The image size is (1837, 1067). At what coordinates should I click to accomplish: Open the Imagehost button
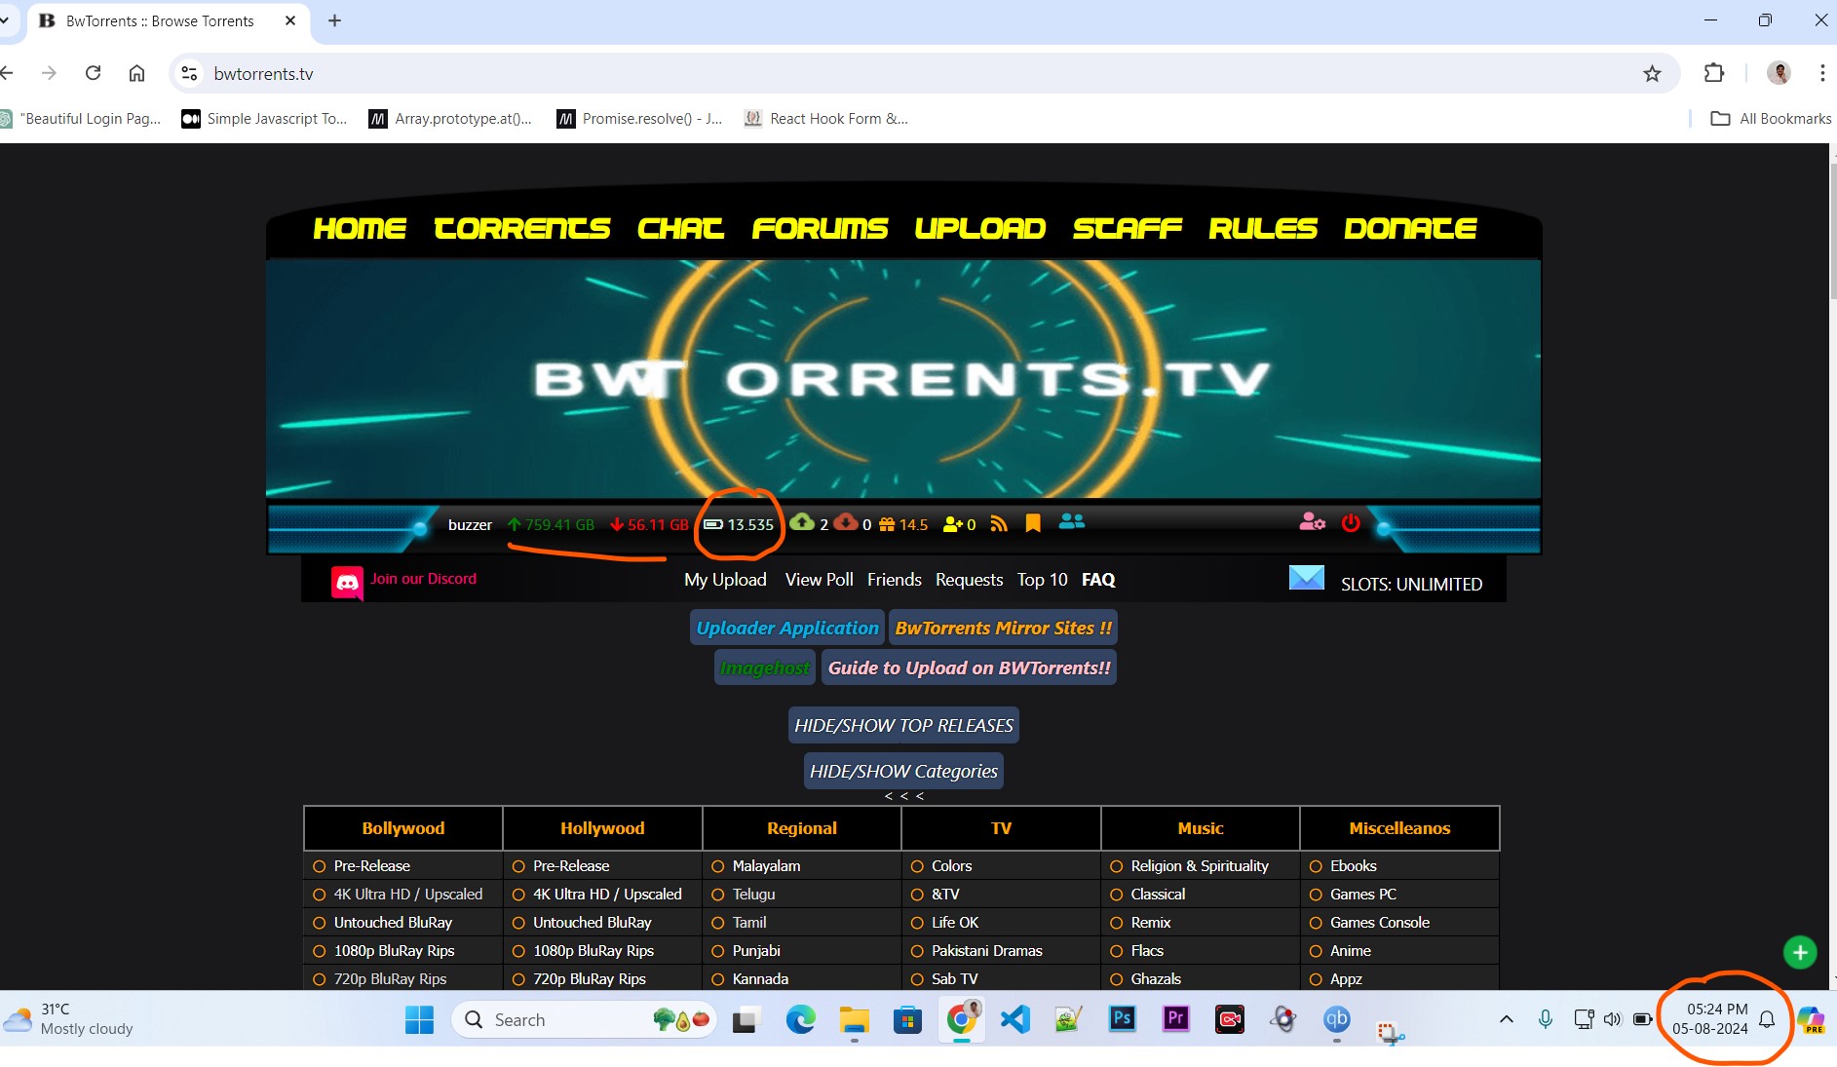(x=765, y=667)
